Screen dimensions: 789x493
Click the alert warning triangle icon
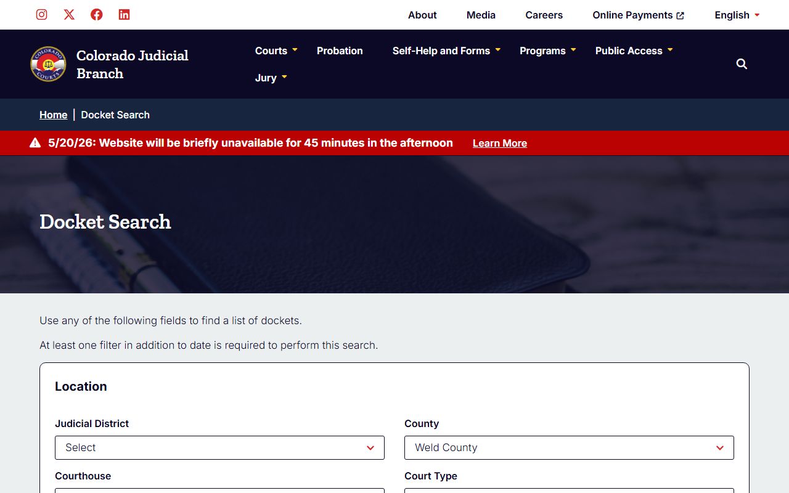click(x=35, y=143)
